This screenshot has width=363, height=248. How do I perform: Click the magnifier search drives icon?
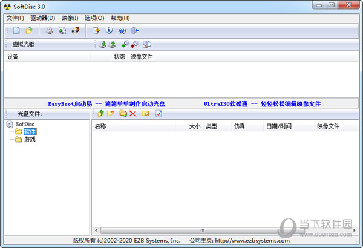pos(147,44)
